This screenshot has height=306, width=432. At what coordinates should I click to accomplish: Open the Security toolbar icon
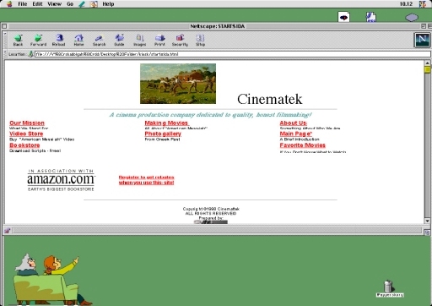coord(180,40)
